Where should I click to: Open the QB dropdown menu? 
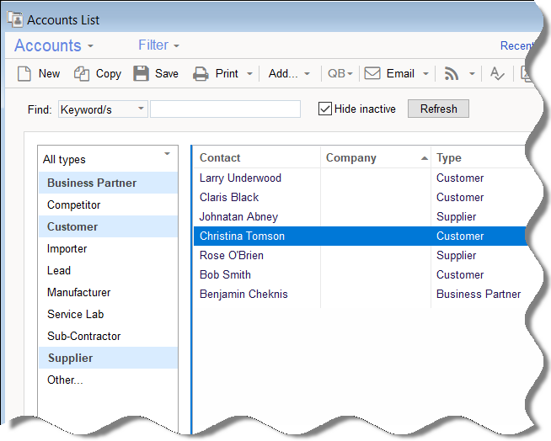(x=340, y=74)
